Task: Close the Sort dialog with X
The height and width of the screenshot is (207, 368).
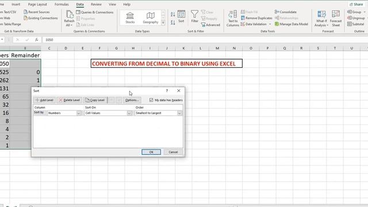Action: pos(179,91)
